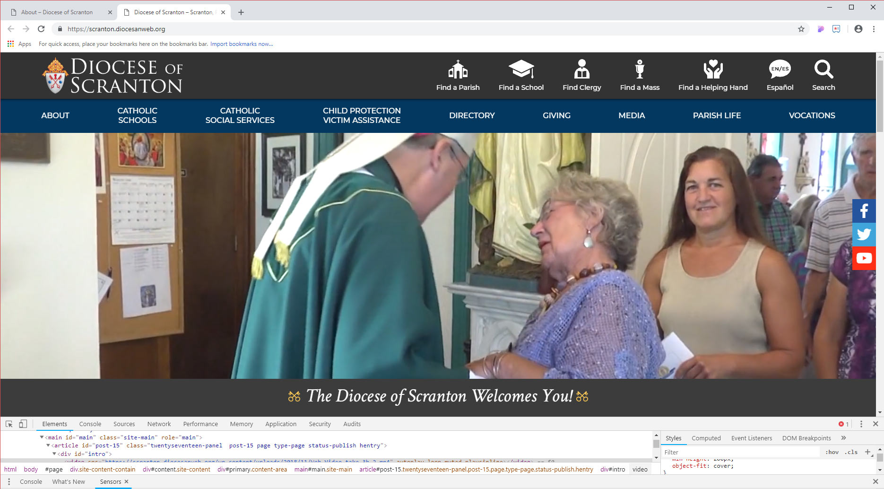This screenshot has height=489, width=884.
Task: Collapse the article post-15 tree node
Action: click(48, 445)
